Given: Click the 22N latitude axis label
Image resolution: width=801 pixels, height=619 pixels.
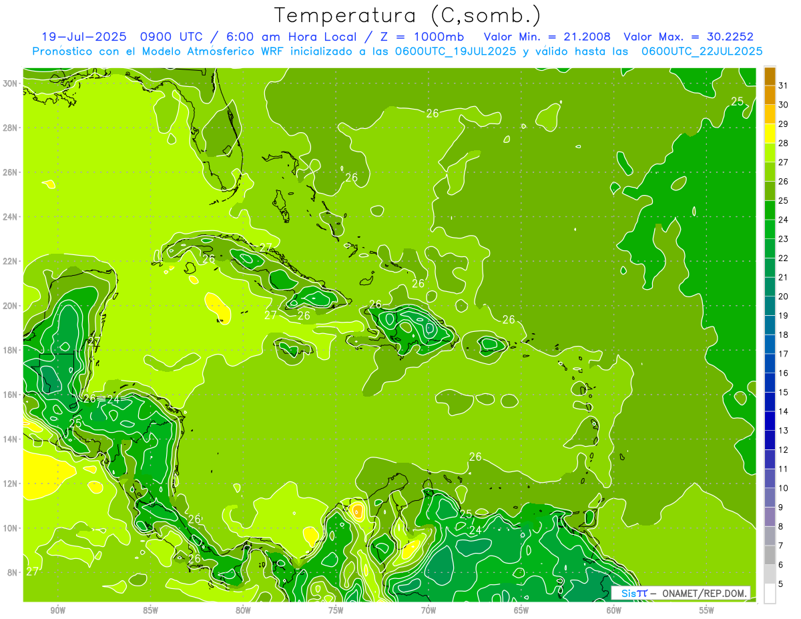Looking at the screenshot, I should 11,261.
